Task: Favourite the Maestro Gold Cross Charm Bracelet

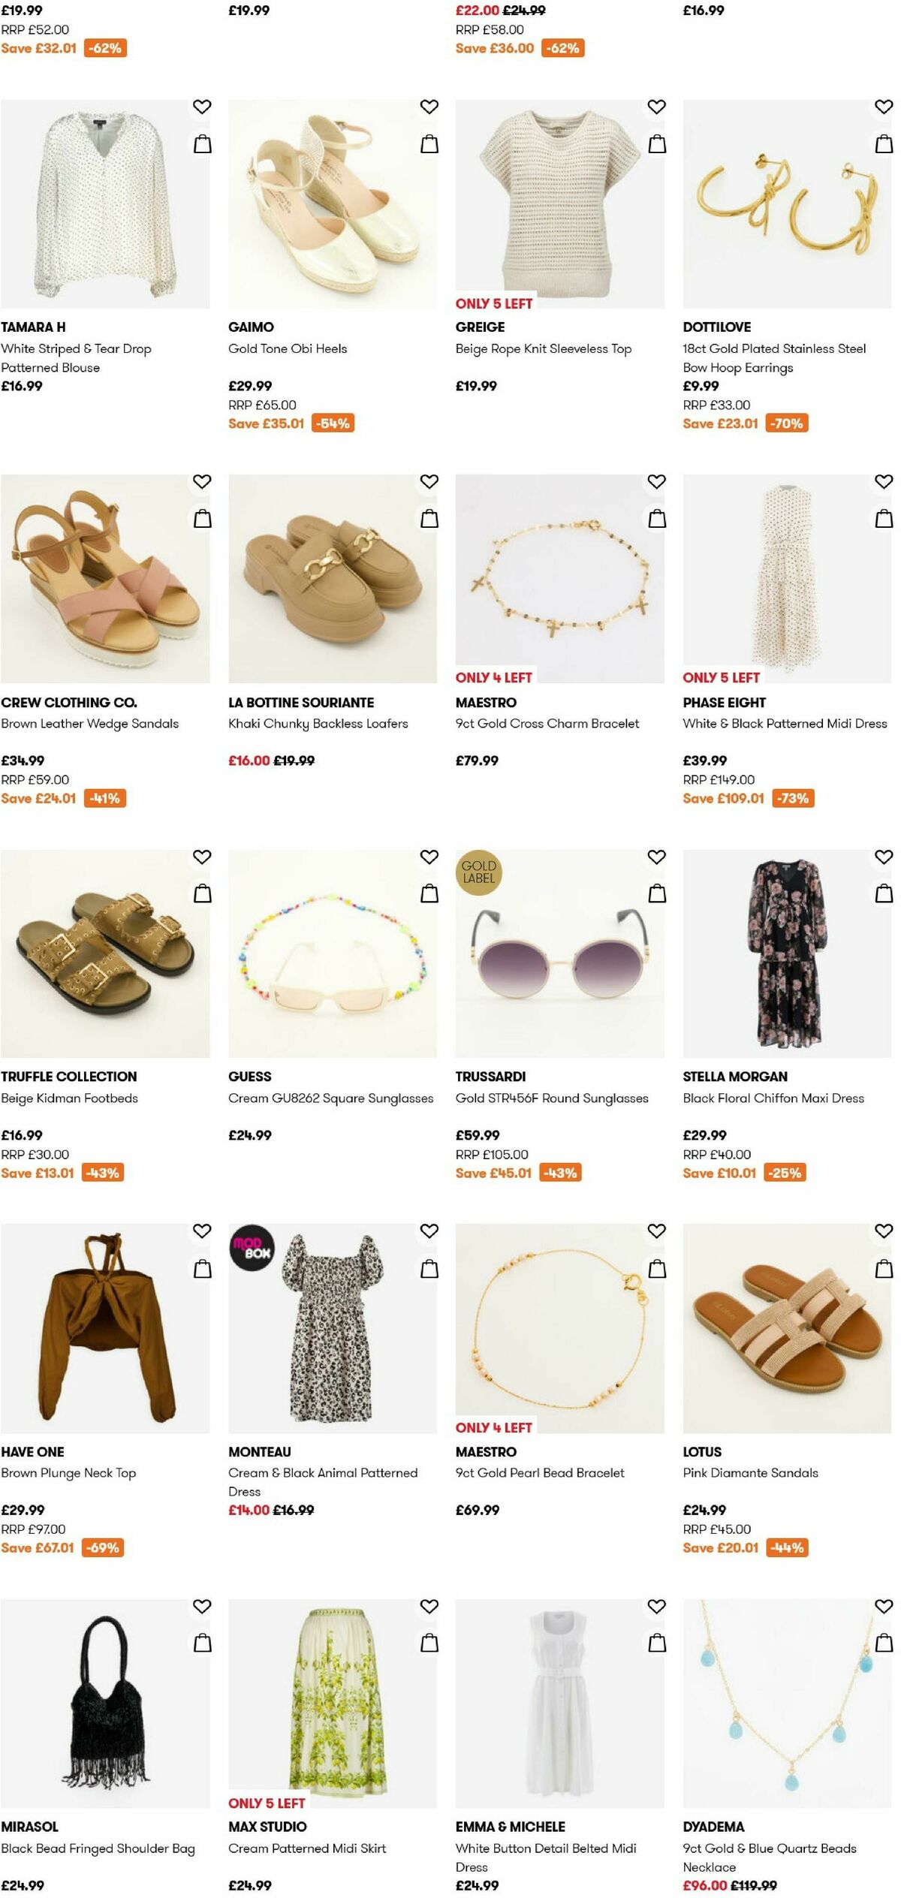Action: (x=656, y=481)
